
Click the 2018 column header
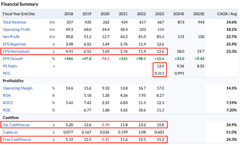pyautogui.click(x=69, y=14)
